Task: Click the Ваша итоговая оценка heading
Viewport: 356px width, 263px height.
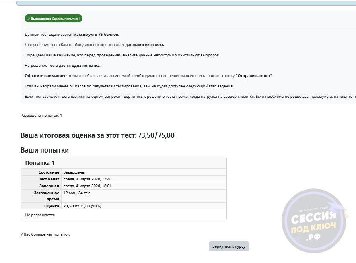Action: [x=97, y=135]
